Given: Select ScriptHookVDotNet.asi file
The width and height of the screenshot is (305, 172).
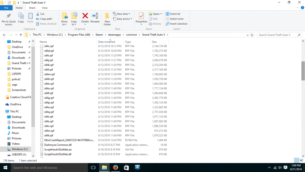Looking at the screenshot, I should tap(58, 149).
